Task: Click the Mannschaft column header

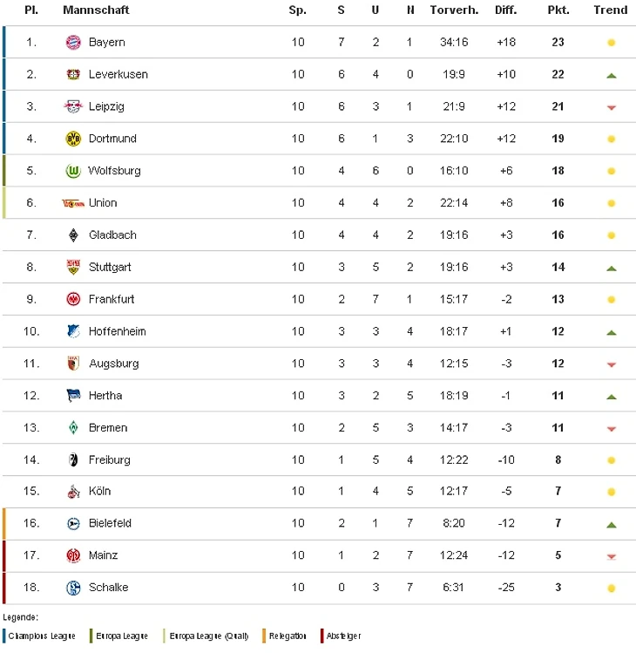Action: click(96, 10)
